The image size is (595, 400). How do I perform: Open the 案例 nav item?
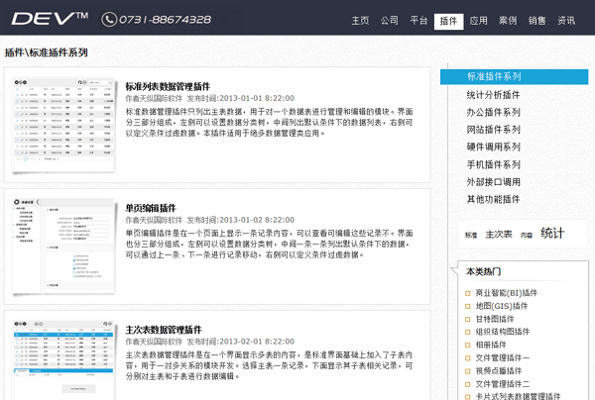coord(508,21)
